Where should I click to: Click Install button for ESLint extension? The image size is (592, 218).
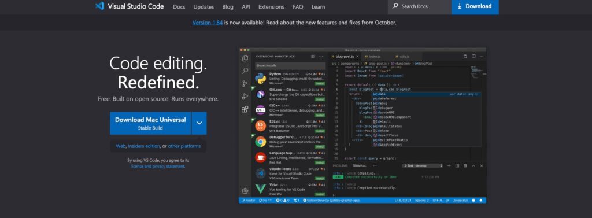click(320, 131)
